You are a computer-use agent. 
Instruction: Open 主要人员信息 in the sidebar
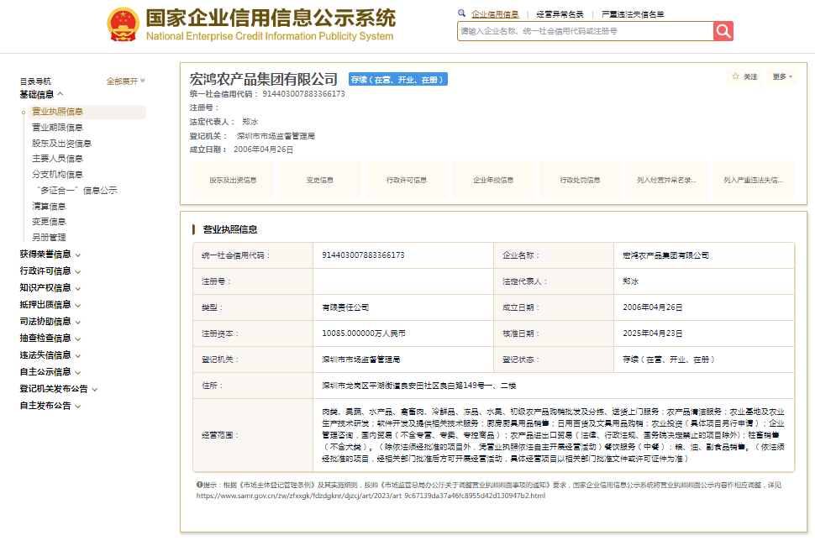pyautogui.click(x=57, y=159)
